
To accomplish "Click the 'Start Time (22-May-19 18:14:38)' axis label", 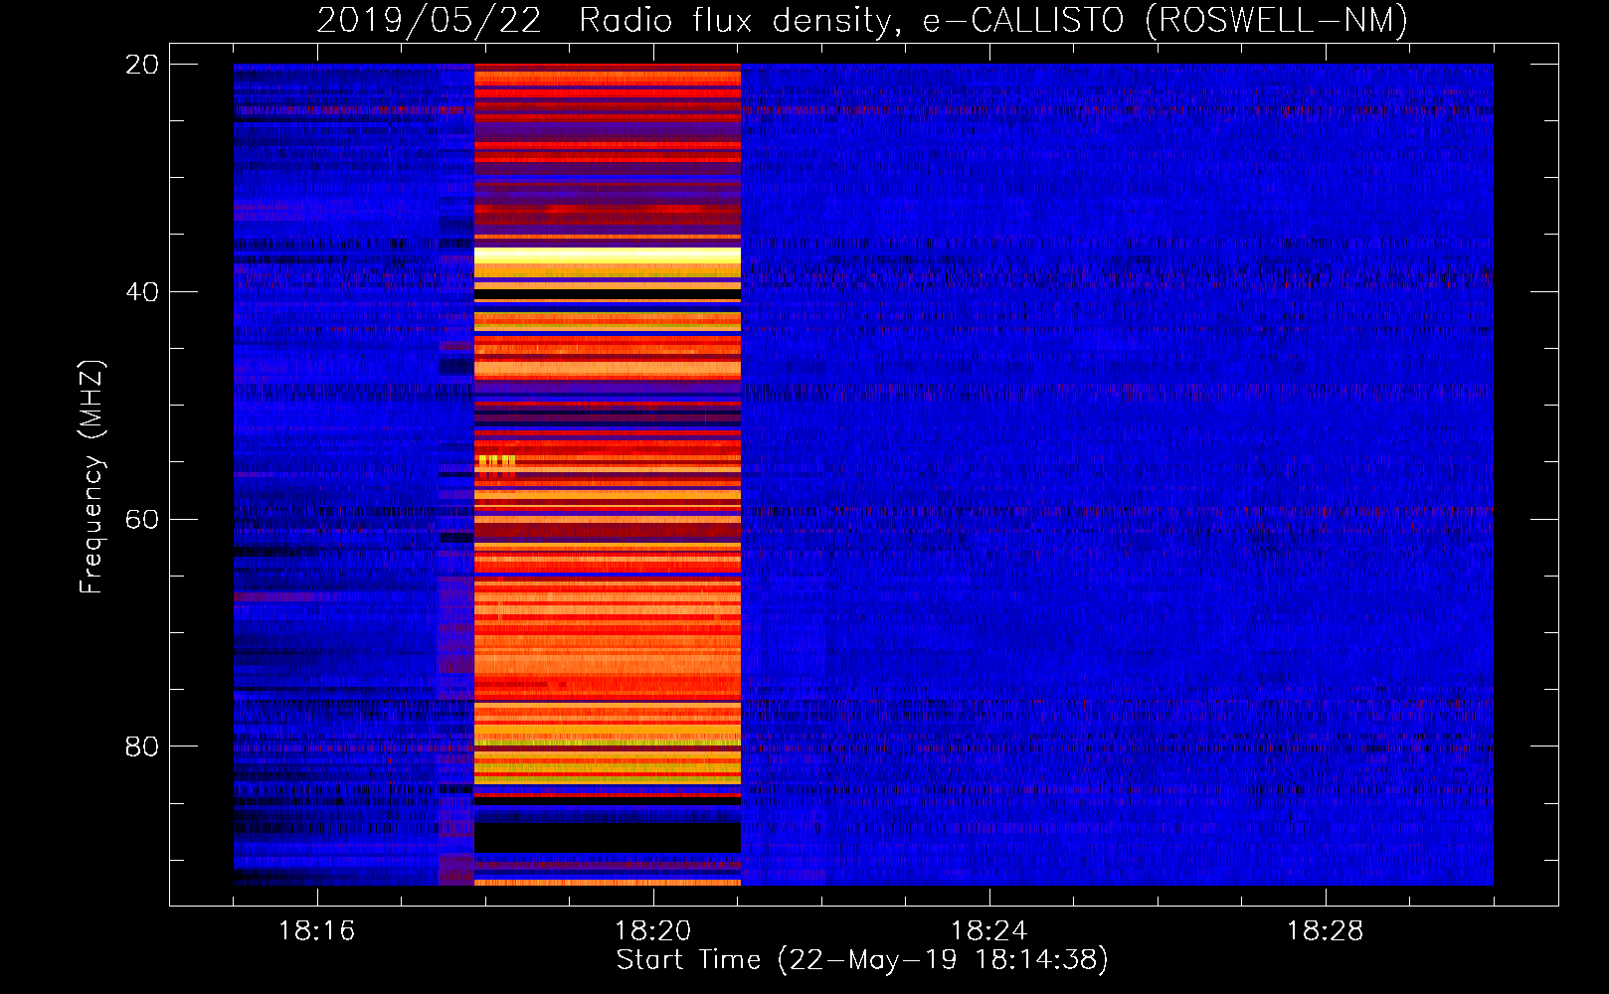I will 861,960.
